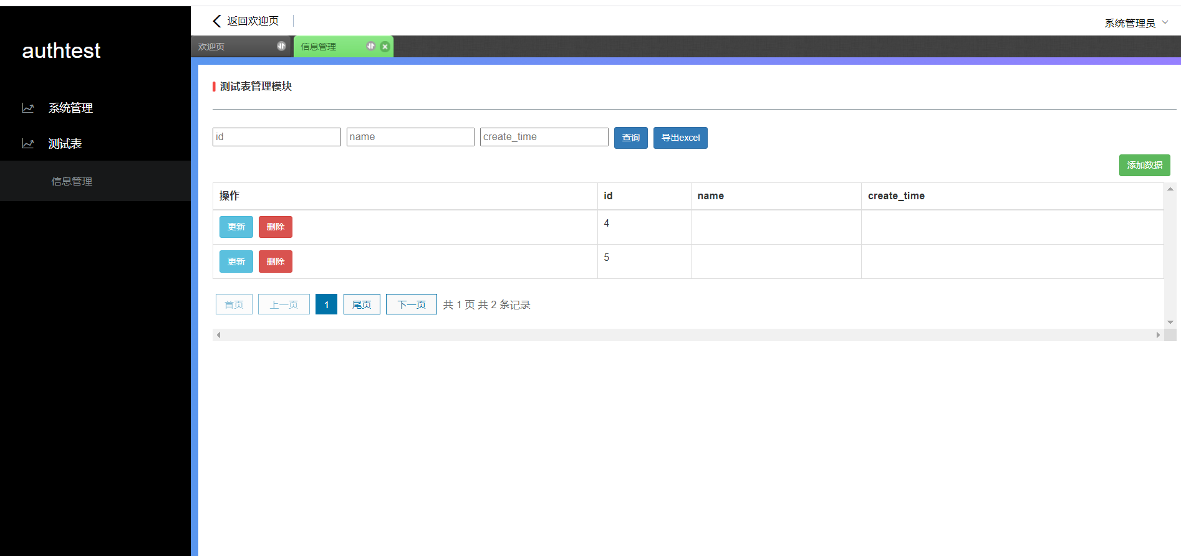Click 更新 for row with id 5
The height and width of the screenshot is (556, 1181).
[236, 262]
